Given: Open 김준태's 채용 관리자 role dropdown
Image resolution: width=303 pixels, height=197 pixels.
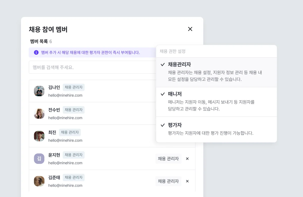Looking at the screenshot, I should click(x=168, y=181).
